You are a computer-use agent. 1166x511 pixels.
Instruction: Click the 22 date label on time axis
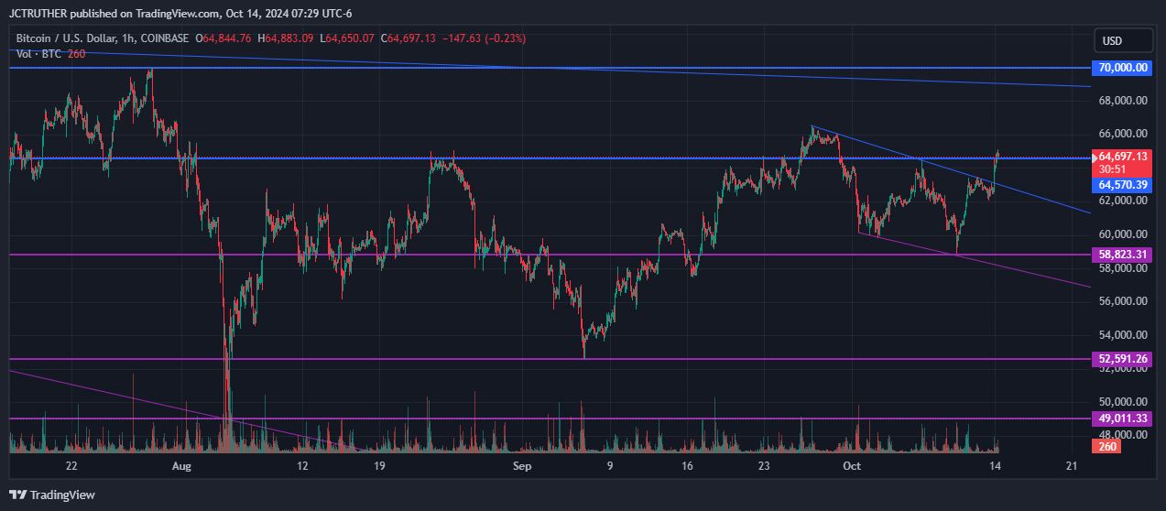coord(71,466)
